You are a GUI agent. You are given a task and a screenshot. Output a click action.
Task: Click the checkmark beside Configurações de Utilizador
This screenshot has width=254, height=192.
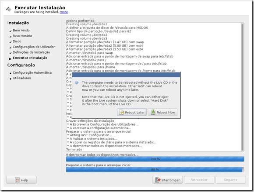point(11,48)
